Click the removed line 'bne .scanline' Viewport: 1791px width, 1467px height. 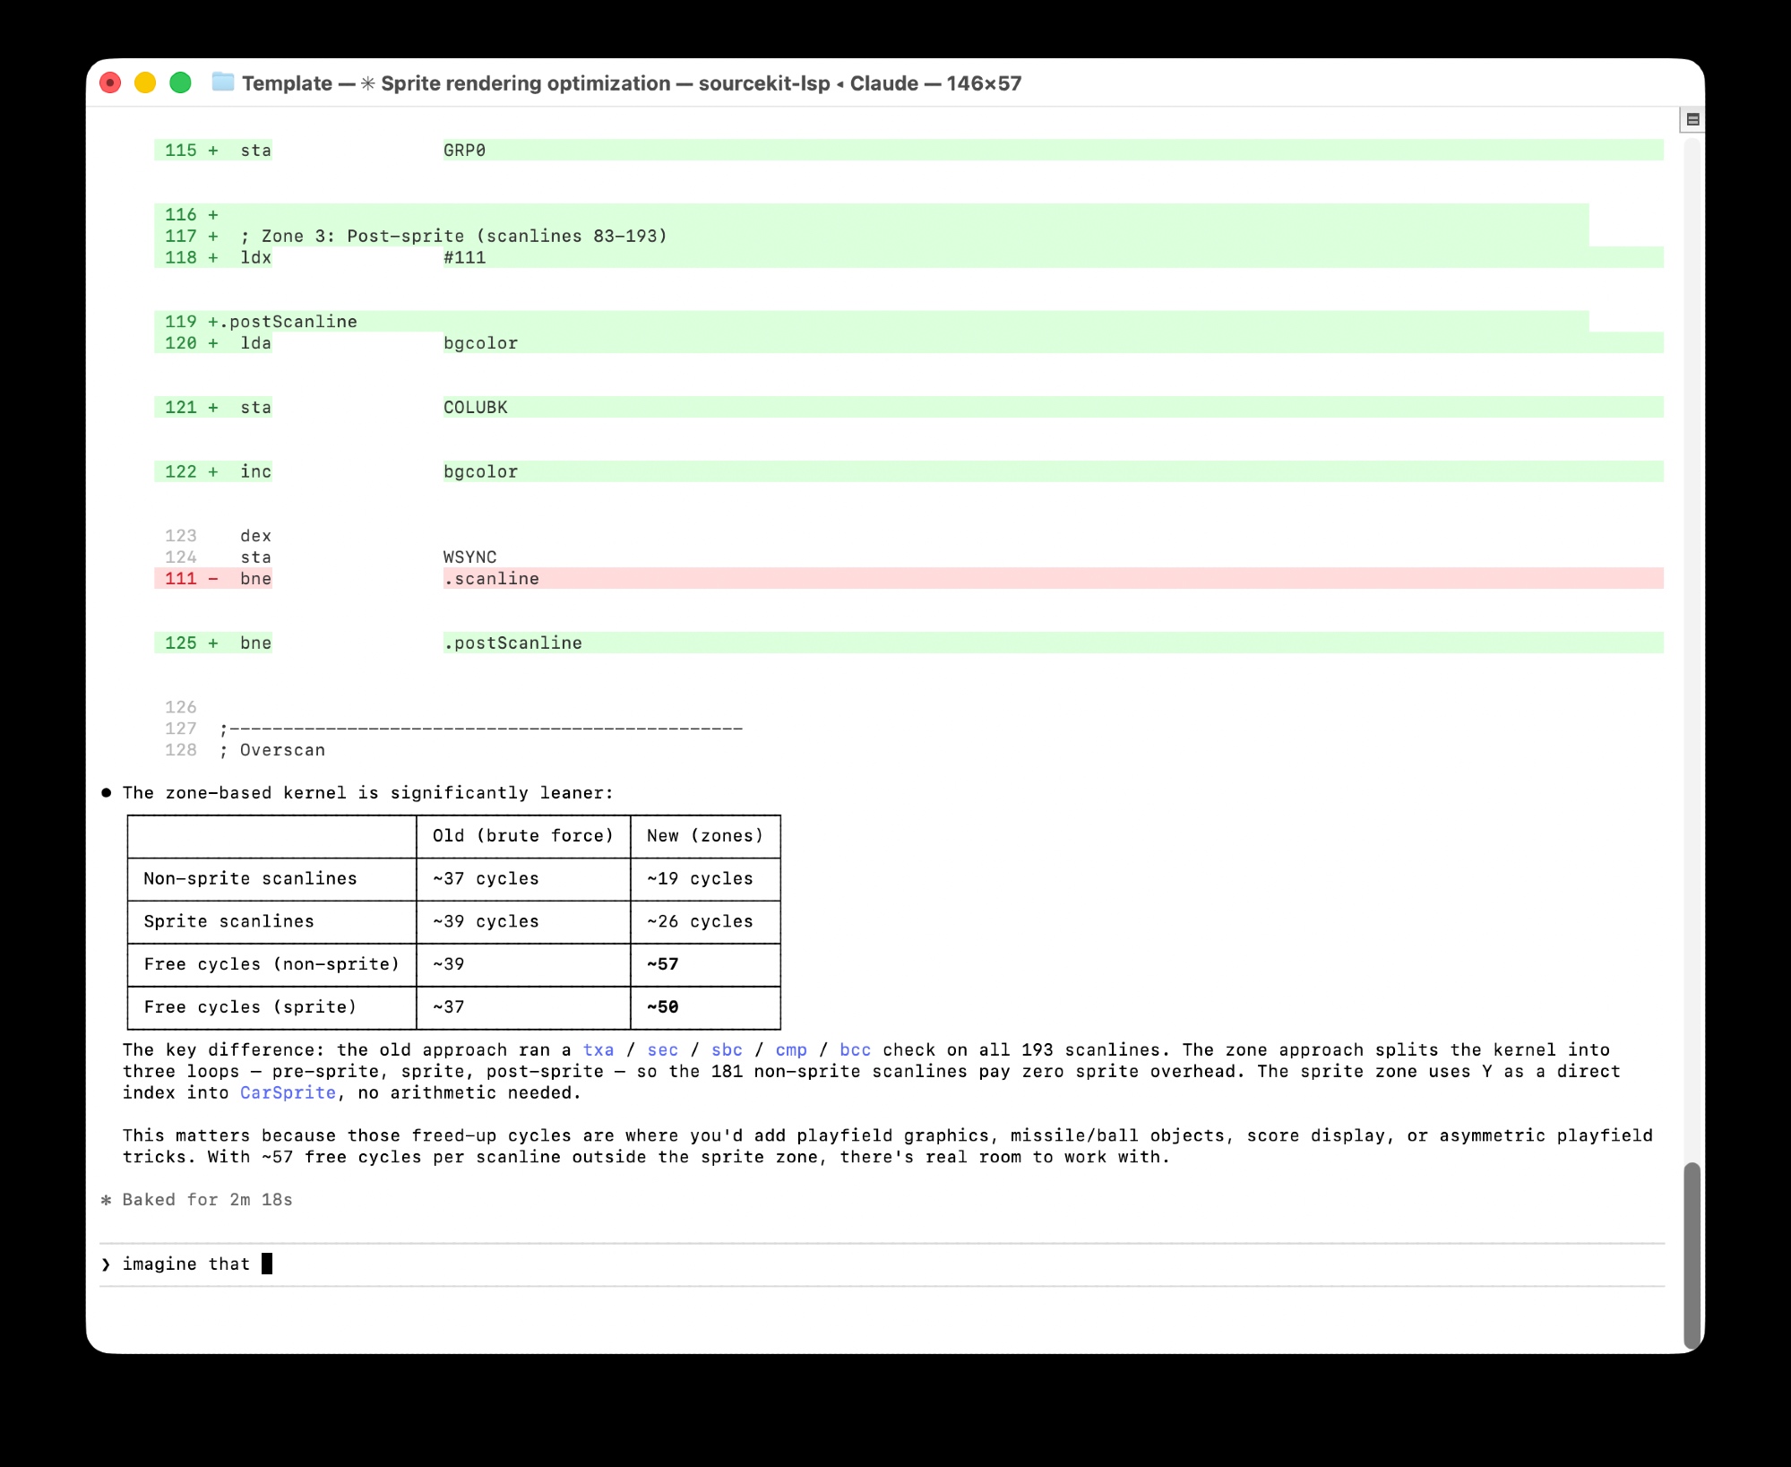click(491, 578)
